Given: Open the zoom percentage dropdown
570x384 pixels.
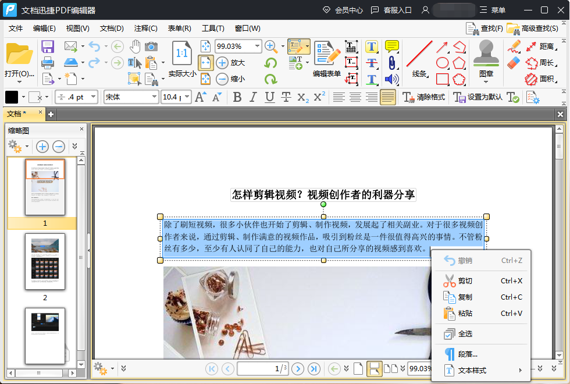Looking at the screenshot, I should click(258, 46).
